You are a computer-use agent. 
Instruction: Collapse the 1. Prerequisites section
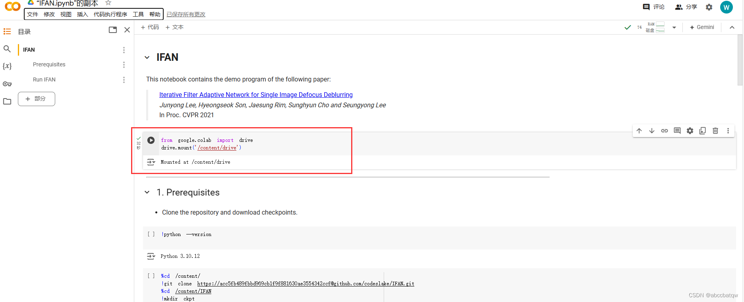pyautogui.click(x=147, y=192)
